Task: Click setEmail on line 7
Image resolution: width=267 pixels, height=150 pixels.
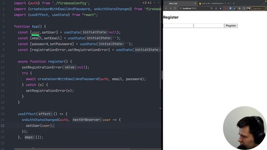Action: pos(52,38)
